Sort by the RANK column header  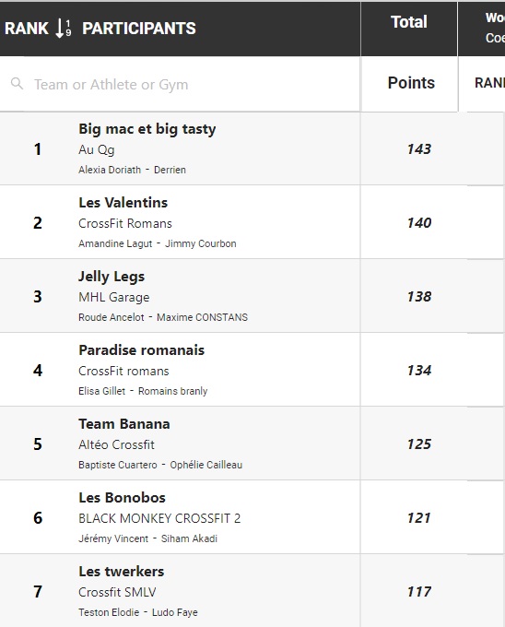click(x=27, y=29)
